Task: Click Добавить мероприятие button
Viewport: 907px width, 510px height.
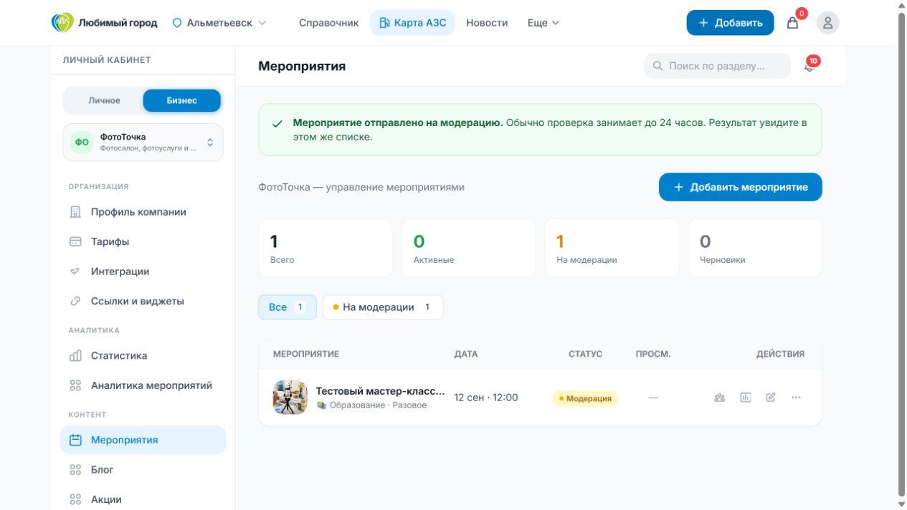Action: pos(740,187)
